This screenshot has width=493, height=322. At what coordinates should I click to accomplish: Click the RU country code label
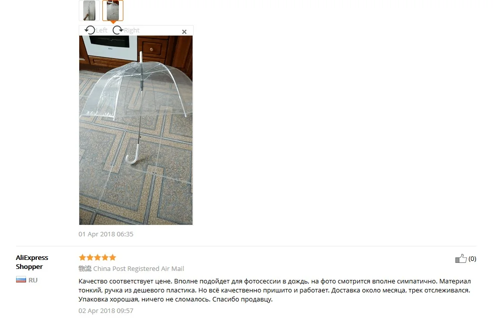tap(33, 280)
